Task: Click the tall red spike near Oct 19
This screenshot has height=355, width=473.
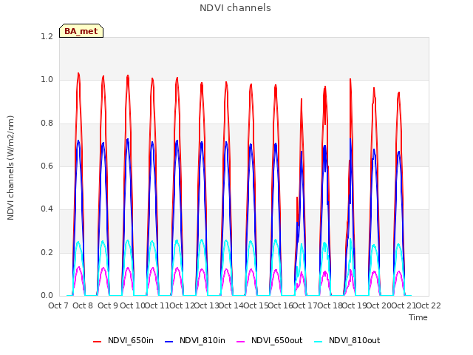Action: point(350,80)
